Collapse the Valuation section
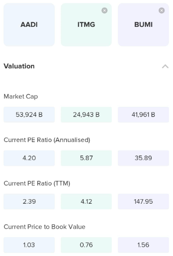Screen dimensions: 173x256 click(165, 66)
